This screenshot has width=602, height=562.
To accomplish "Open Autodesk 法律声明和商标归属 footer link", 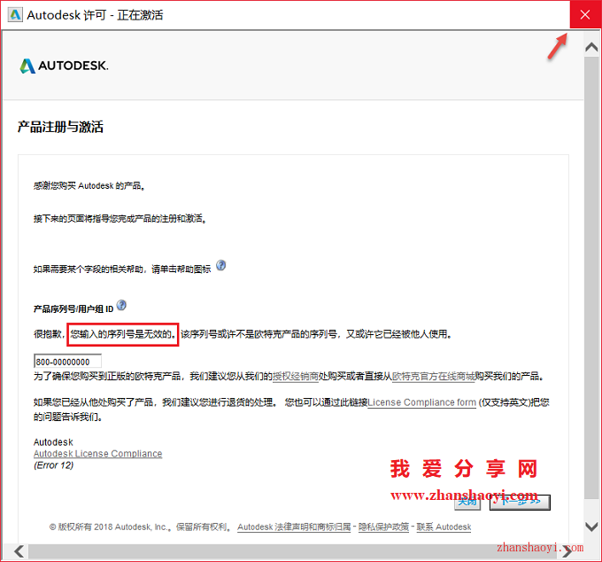I will click(294, 527).
